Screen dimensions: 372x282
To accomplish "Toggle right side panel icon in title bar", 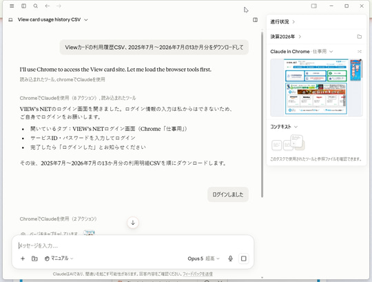I will (x=314, y=6).
